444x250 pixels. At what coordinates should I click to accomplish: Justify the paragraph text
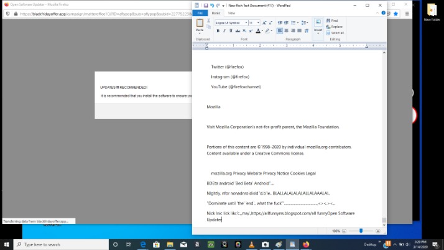point(299,31)
